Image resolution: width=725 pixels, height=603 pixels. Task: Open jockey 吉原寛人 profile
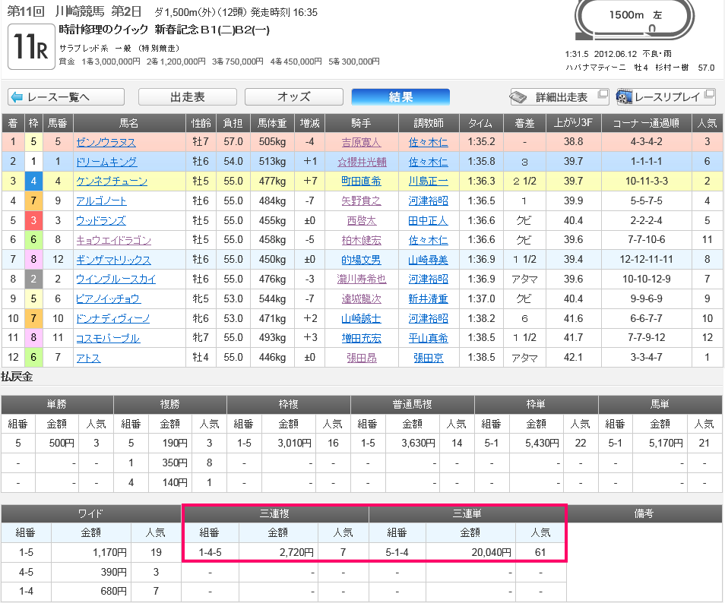361,142
